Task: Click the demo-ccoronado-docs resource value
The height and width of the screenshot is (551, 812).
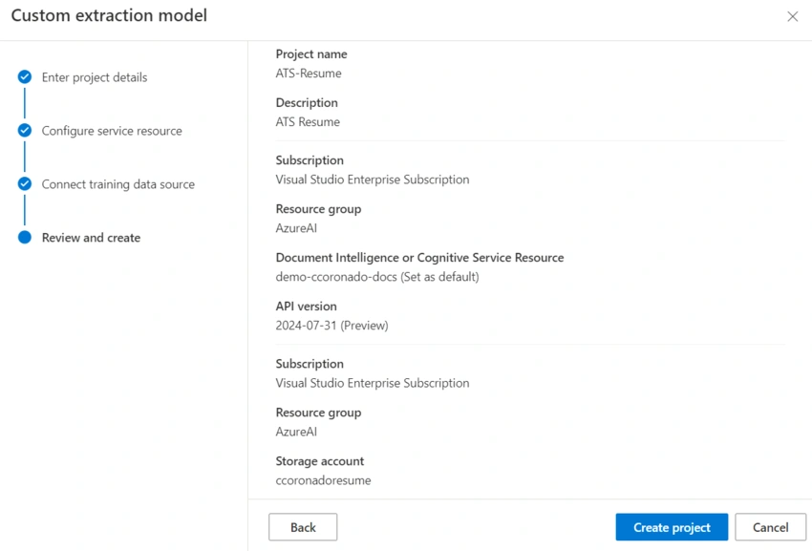Action: (377, 277)
